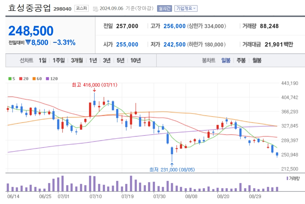
Task: Click the purple 120-day moving average legend
Action: click(52, 79)
